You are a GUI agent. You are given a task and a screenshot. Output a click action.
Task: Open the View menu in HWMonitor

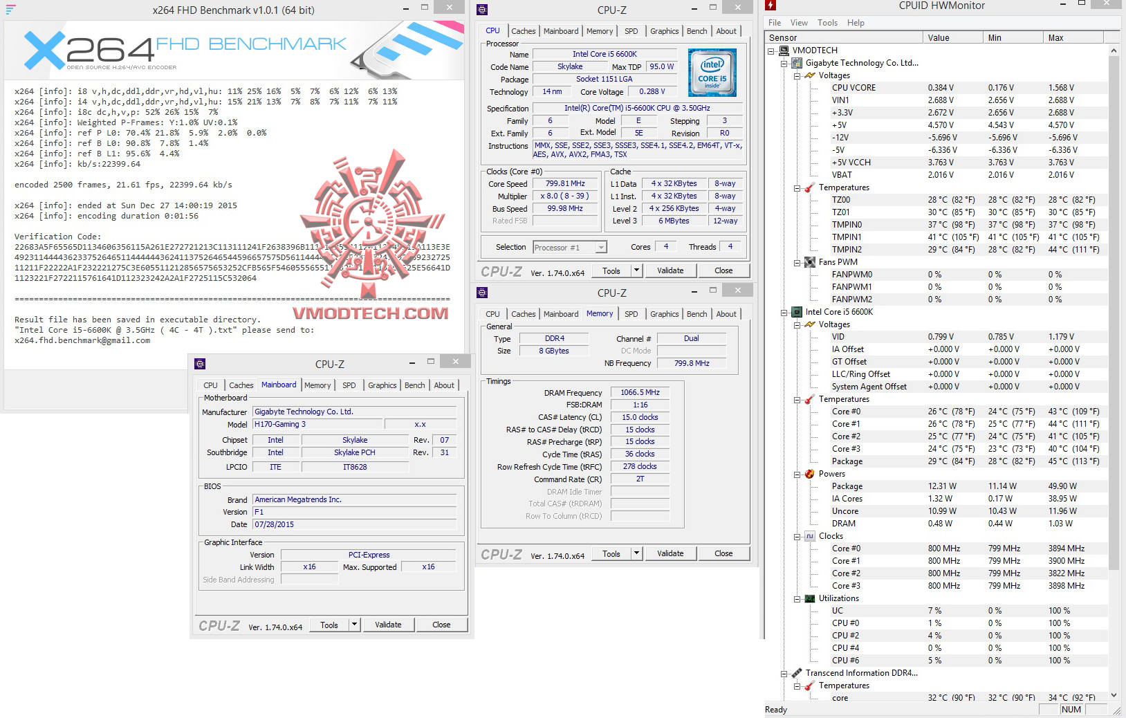[799, 23]
